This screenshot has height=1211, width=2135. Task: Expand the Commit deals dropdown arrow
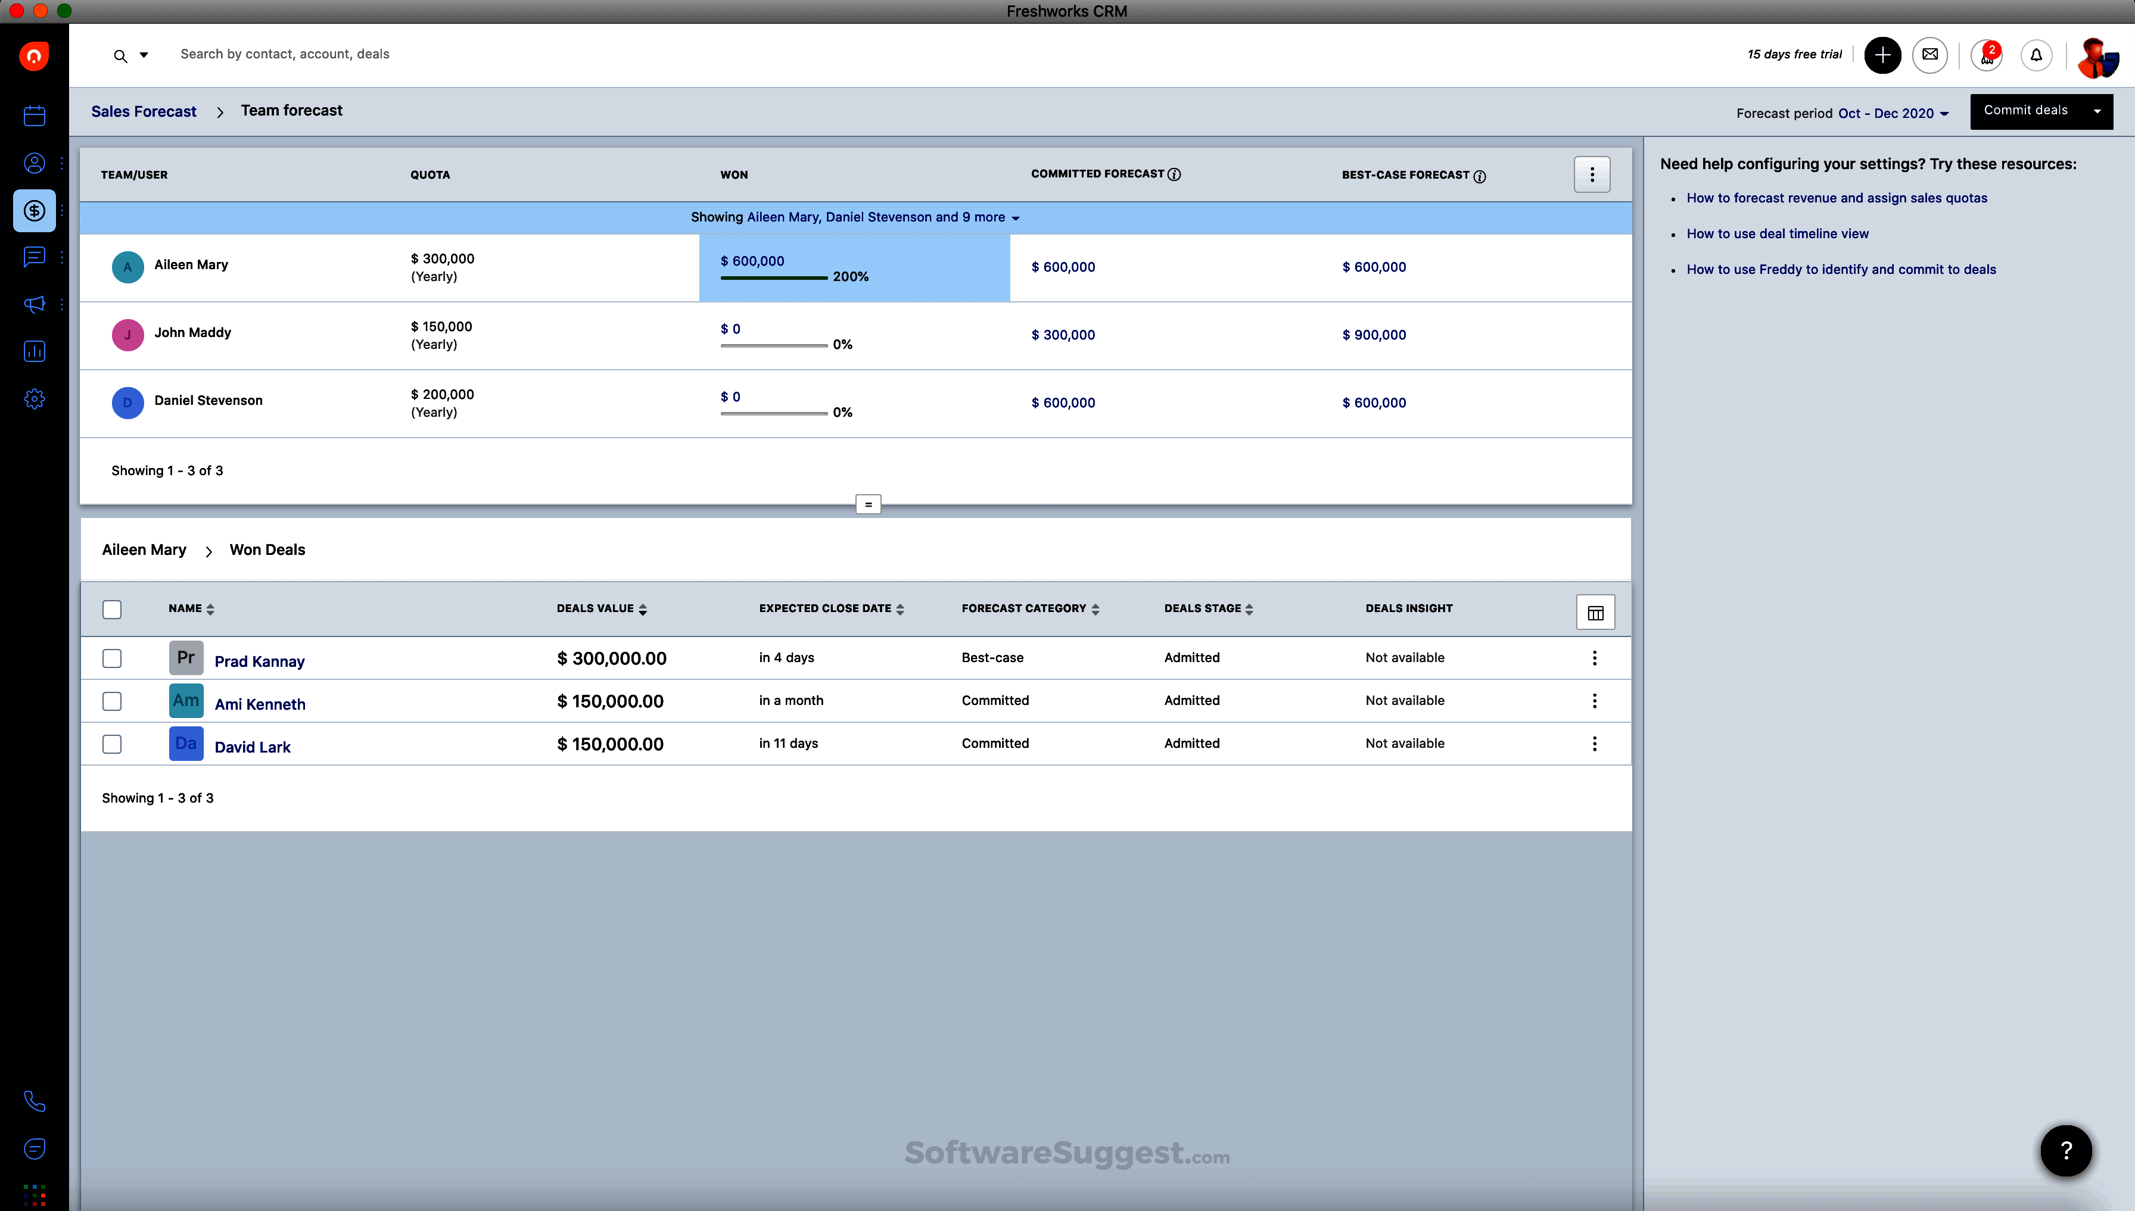[x=2097, y=111]
